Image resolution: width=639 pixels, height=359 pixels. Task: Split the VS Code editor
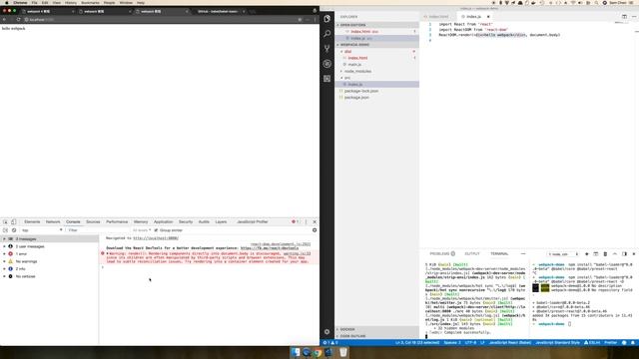tap(624, 17)
